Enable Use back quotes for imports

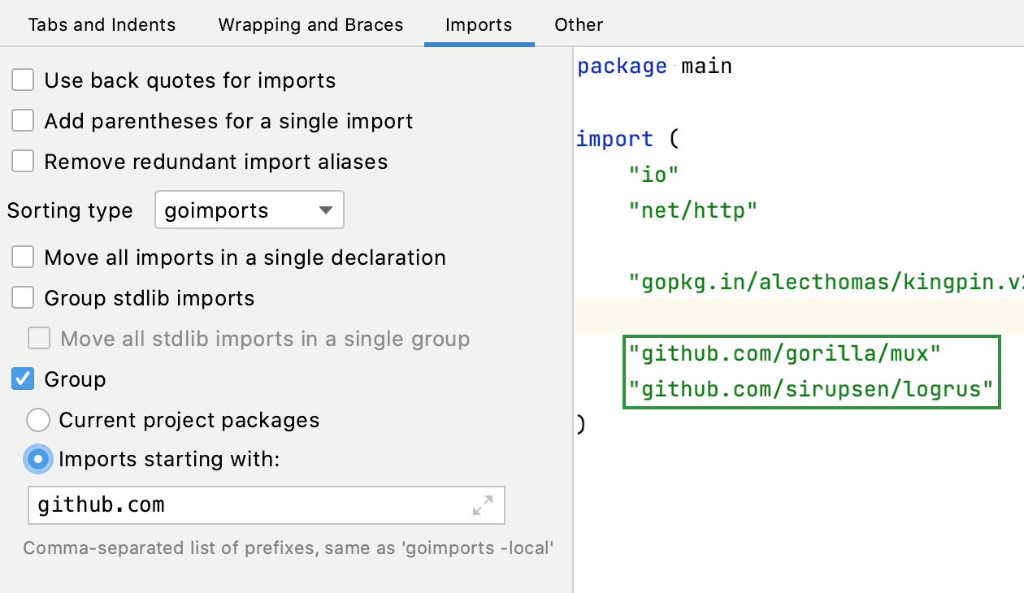click(x=22, y=80)
